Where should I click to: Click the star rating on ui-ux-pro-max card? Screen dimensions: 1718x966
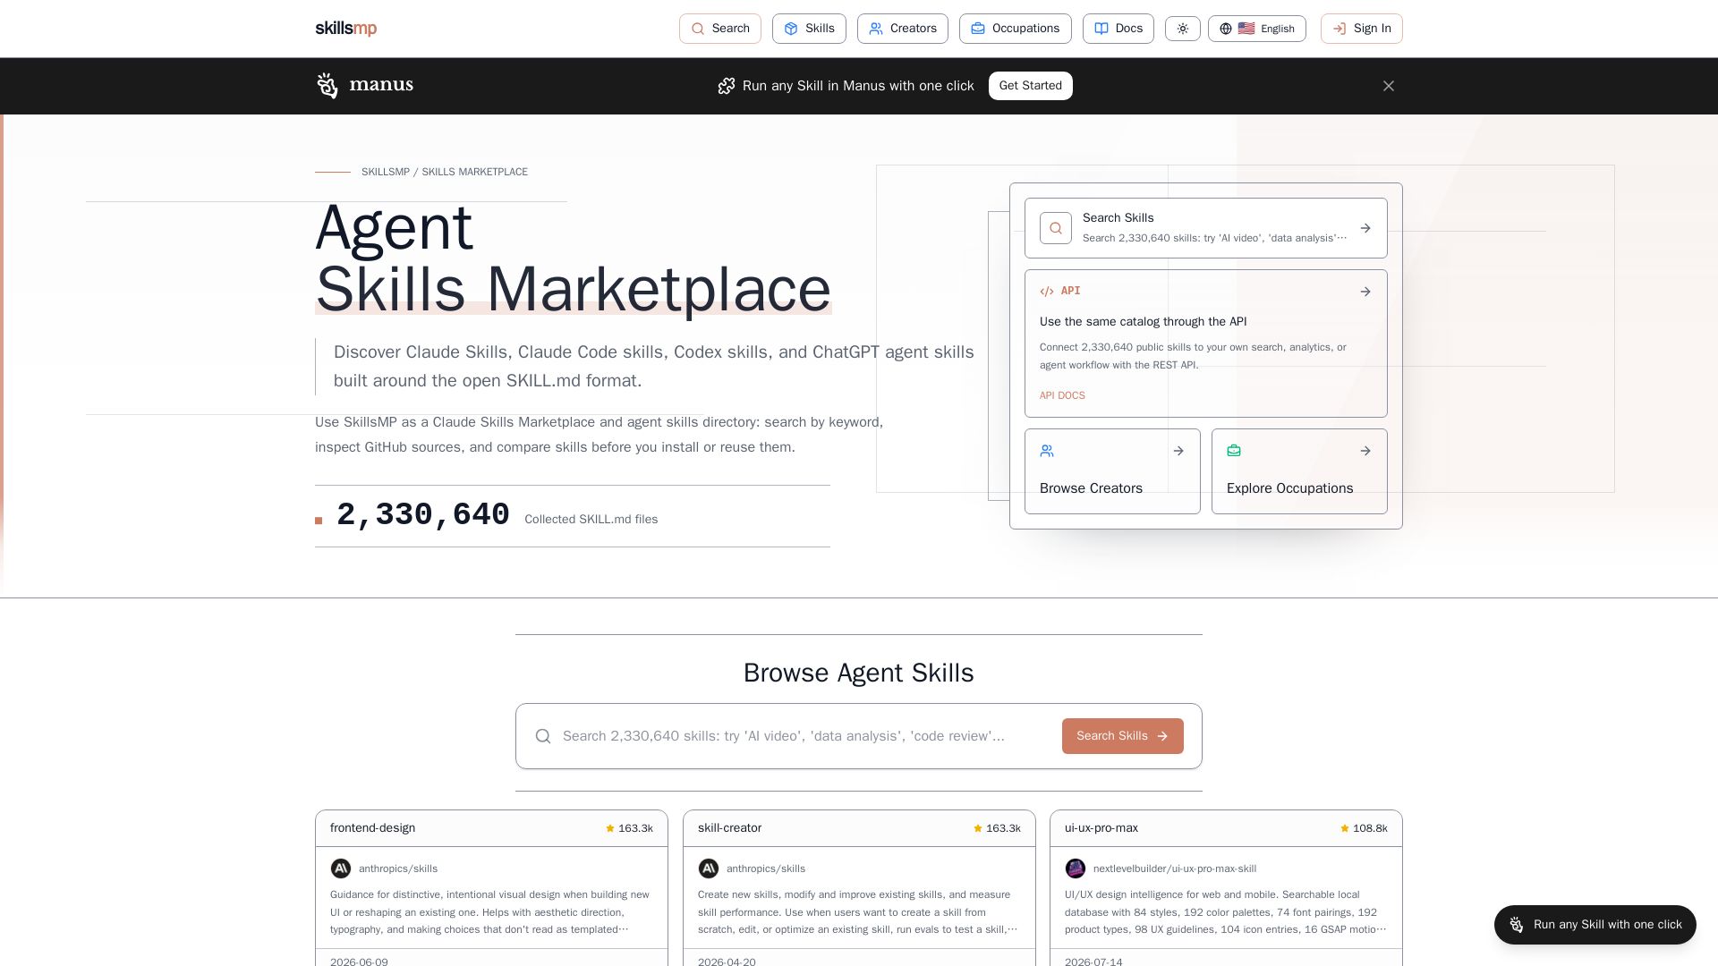pyautogui.click(x=1364, y=828)
